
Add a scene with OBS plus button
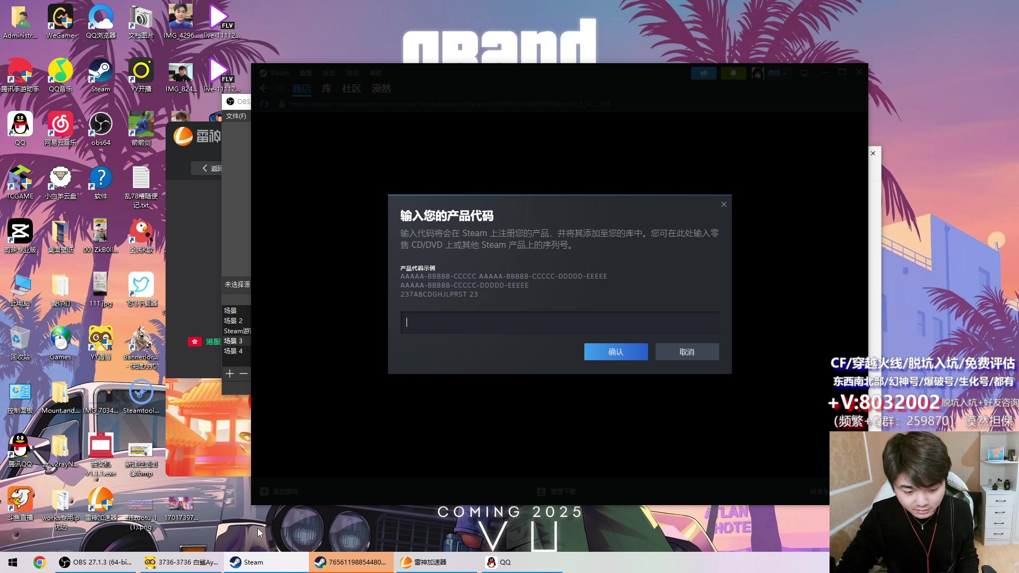tap(230, 374)
